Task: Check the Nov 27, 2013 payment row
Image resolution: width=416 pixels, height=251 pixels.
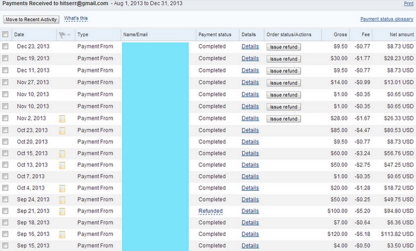Action: tap(5, 82)
